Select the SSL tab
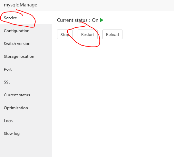The height and width of the screenshot is (157, 174). (x=26, y=82)
